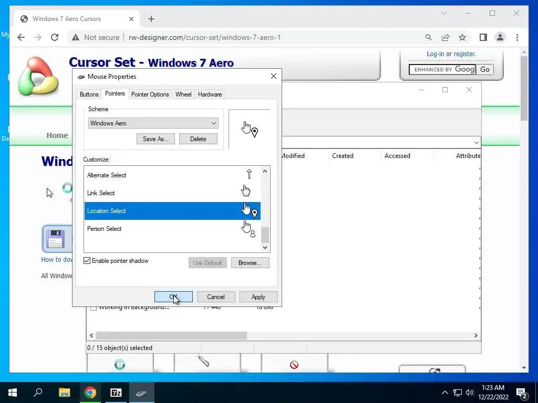Open taskbar search magnifier

[38, 393]
